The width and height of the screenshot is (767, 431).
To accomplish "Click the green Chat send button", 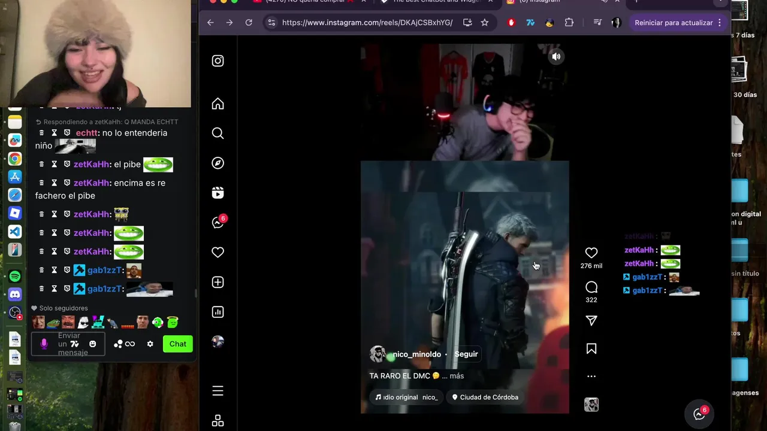I will (x=177, y=344).
